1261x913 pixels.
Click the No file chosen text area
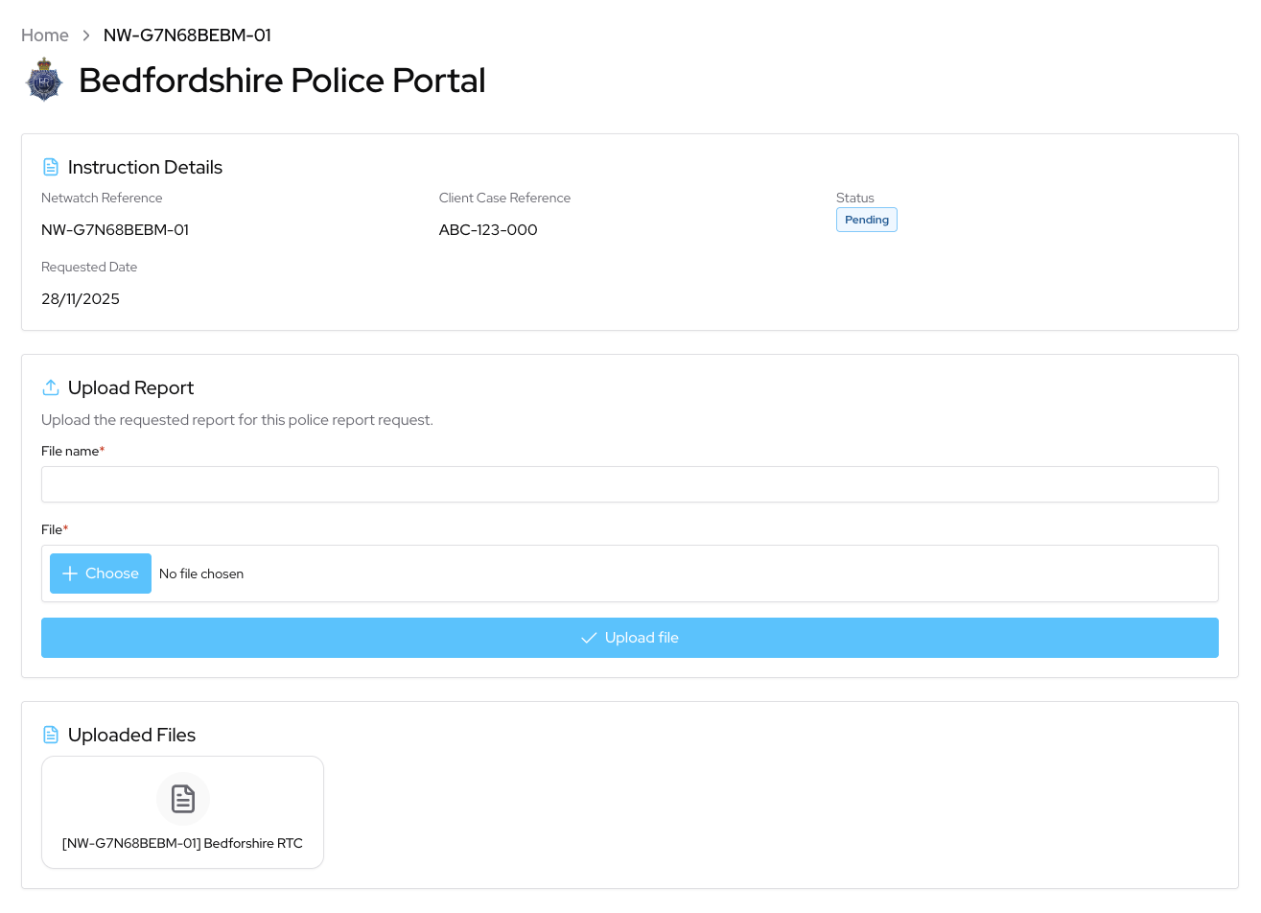point(201,574)
